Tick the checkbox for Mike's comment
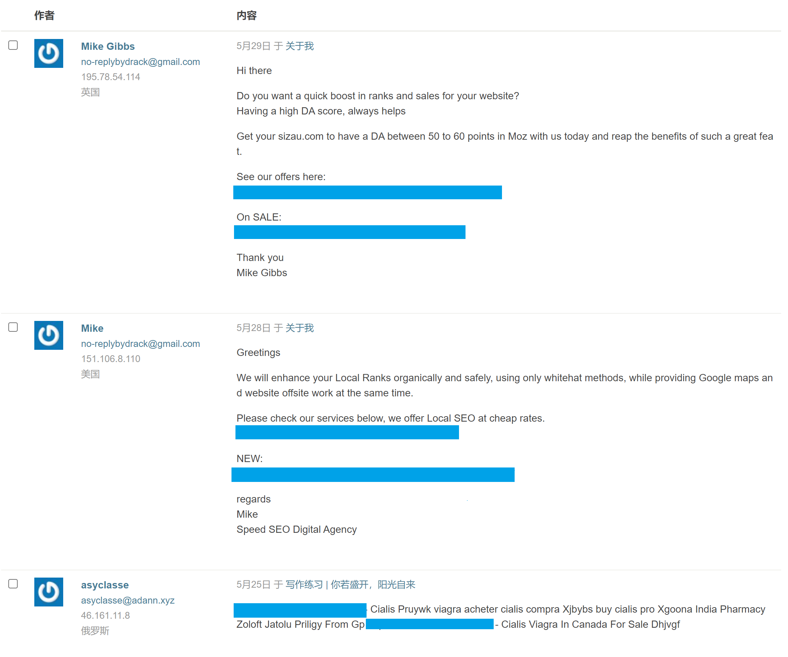The image size is (788, 657). pyautogui.click(x=13, y=327)
